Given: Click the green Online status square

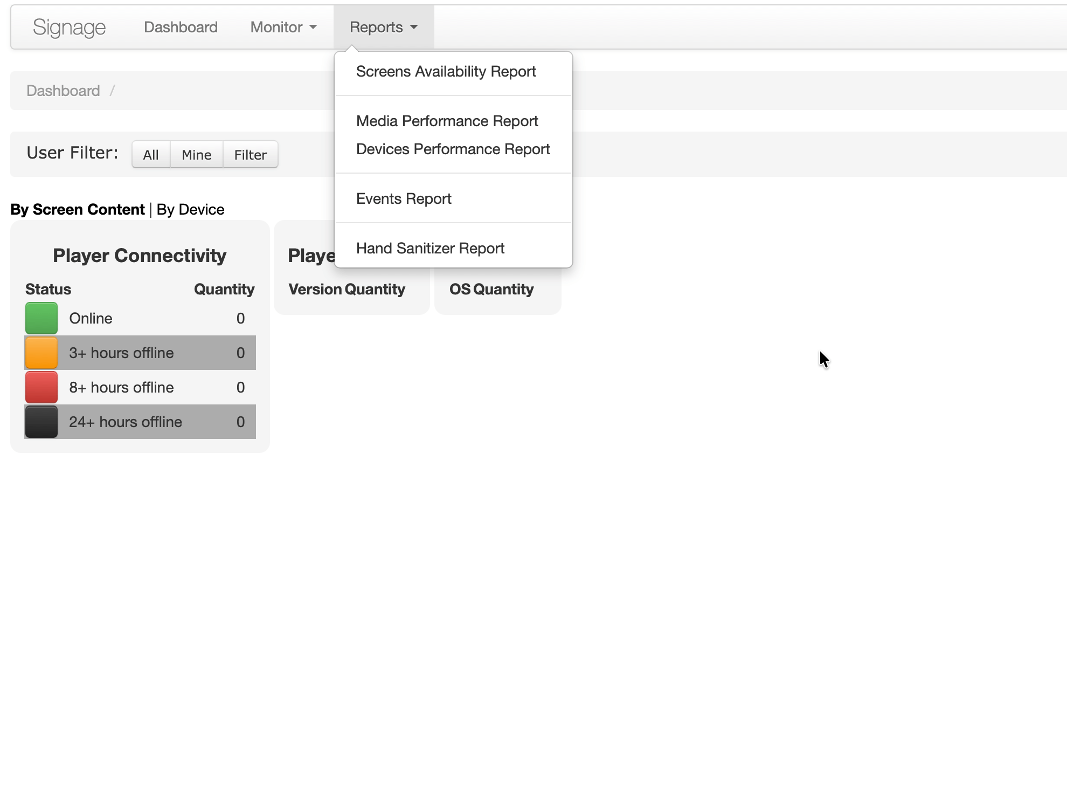Looking at the screenshot, I should coord(41,318).
